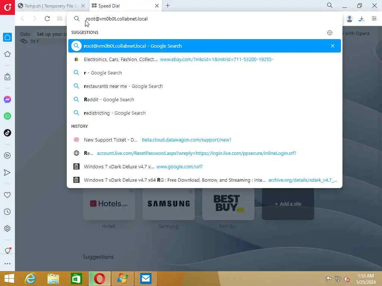Open the taskbar clock and date
Image resolution: width=382 pixels, height=286 pixels.
tap(366, 279)
